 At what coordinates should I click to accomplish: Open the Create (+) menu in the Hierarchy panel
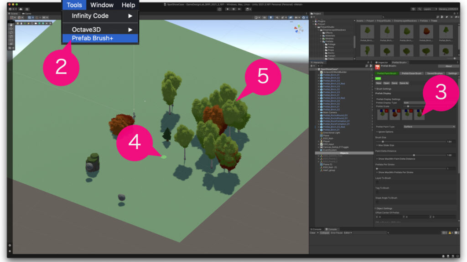[x=311, y=65]
